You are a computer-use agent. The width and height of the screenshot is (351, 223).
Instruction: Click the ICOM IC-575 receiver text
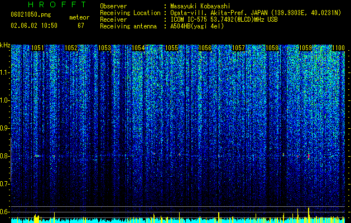[224, 20]
